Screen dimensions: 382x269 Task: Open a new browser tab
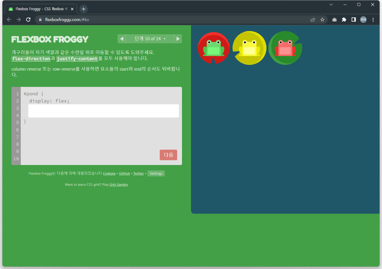(x=84, y=9)
